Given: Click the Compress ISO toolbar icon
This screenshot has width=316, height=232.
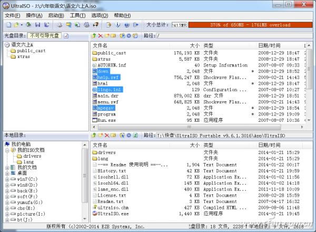Looking at the screenshot, I should [x=68, y=25].
